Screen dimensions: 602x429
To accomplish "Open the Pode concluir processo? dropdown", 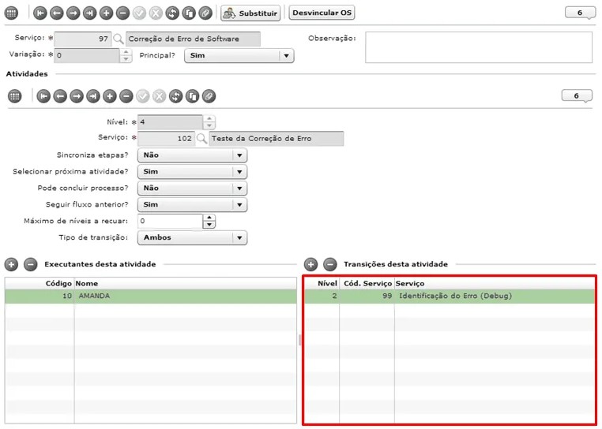I will (x=192, y=188).
